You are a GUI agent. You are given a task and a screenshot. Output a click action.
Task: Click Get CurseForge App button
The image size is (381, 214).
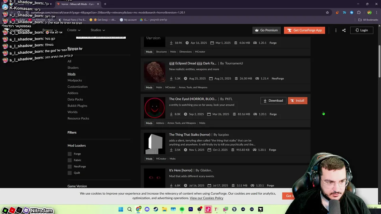click(x=305, y=30)
